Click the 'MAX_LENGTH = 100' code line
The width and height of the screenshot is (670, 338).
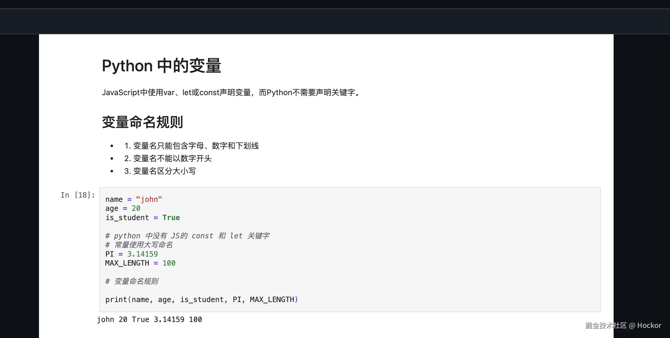click(x=140, y=263)
